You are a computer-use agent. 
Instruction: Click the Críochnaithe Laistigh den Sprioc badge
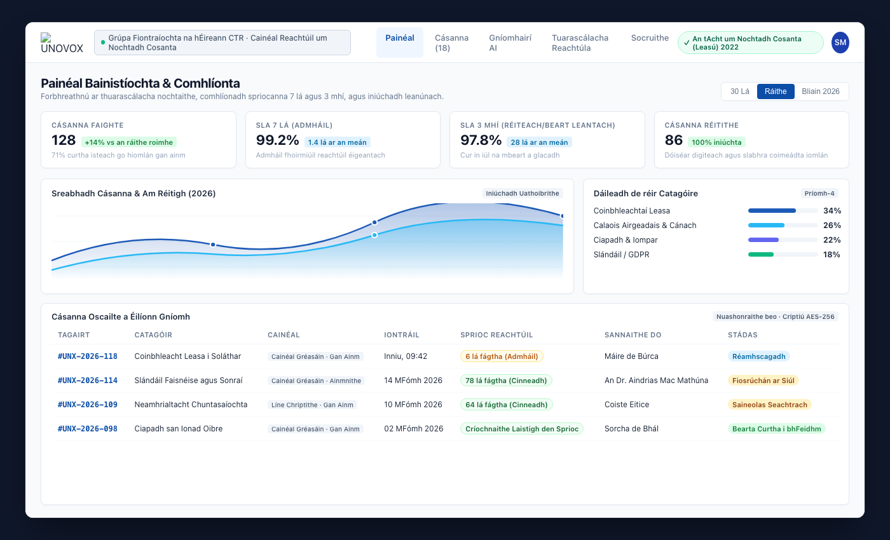(522, 429)
